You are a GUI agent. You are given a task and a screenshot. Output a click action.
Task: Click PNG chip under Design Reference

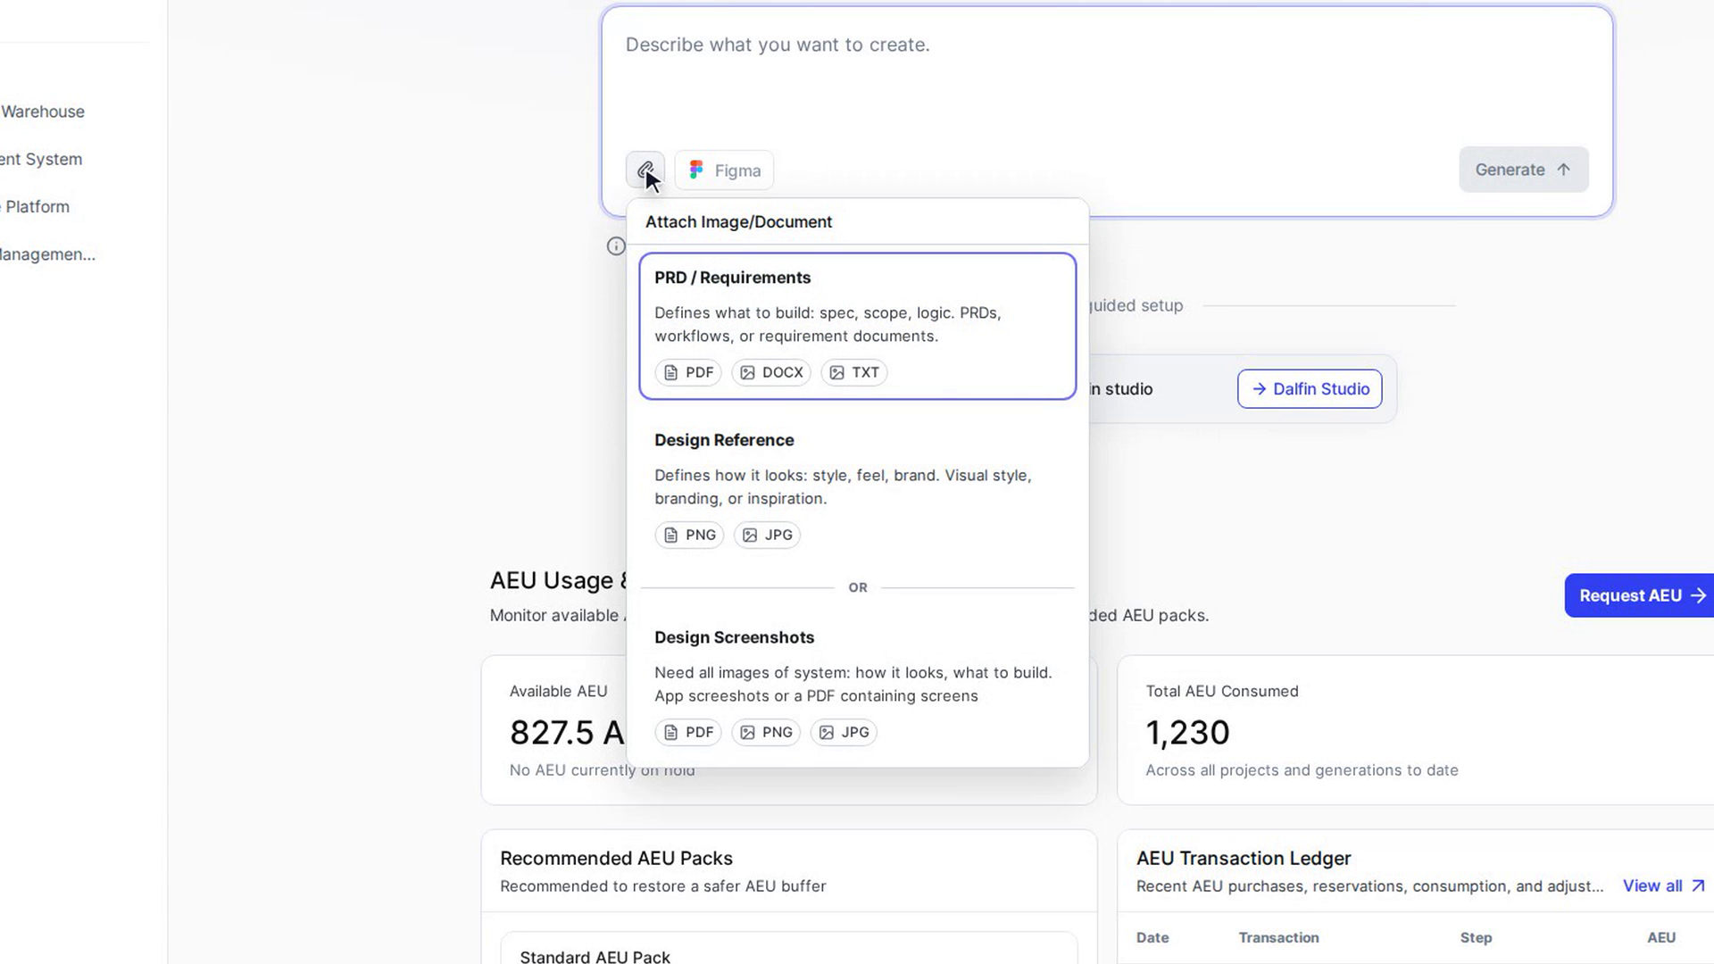(x=689, y=535)
